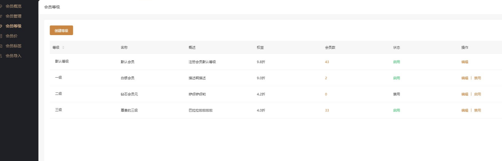Screen dimensions: 502x161
Task: Edit the 默认等级 row
Action: (465, 62)
